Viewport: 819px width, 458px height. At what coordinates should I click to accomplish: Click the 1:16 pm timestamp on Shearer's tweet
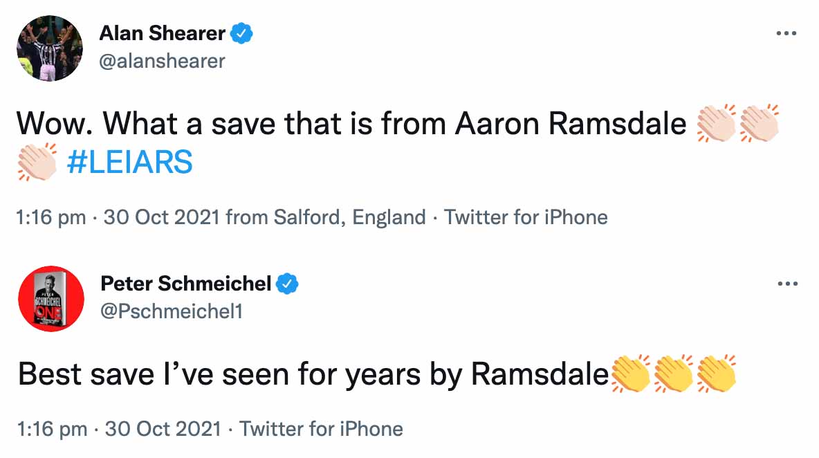click(42, 217)
